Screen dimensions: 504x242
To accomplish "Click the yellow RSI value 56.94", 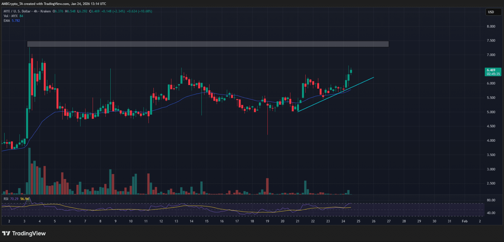I will click(24, 199).
